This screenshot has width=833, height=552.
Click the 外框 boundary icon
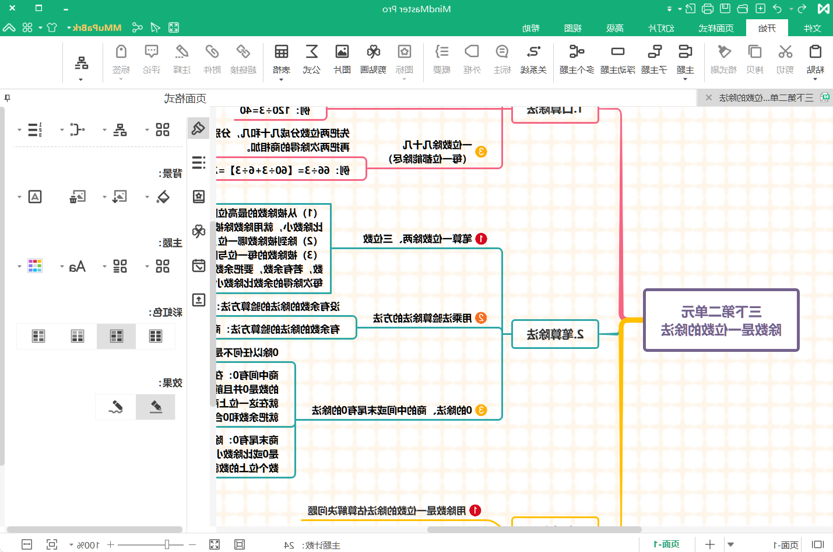coord(472,51)
